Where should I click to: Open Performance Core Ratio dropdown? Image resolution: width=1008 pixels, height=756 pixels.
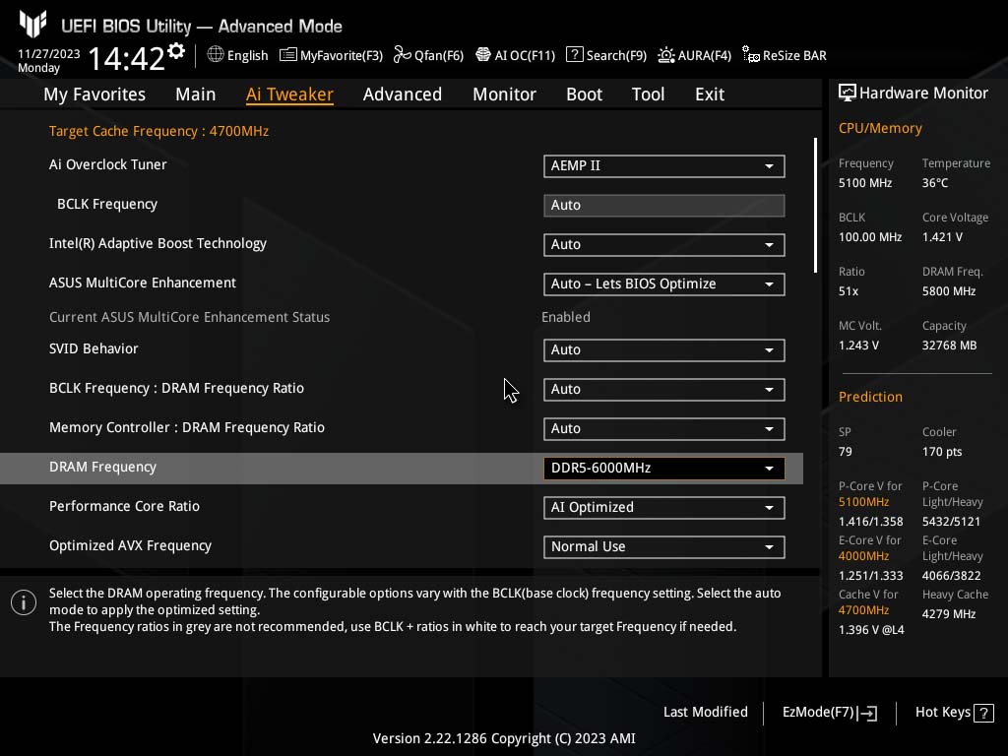[x=663, y=508]
